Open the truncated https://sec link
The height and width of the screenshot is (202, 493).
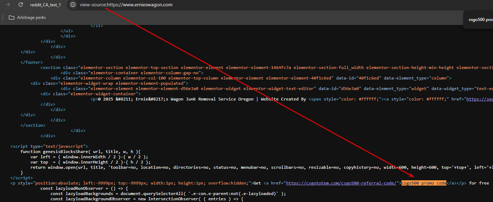[480, 99]
